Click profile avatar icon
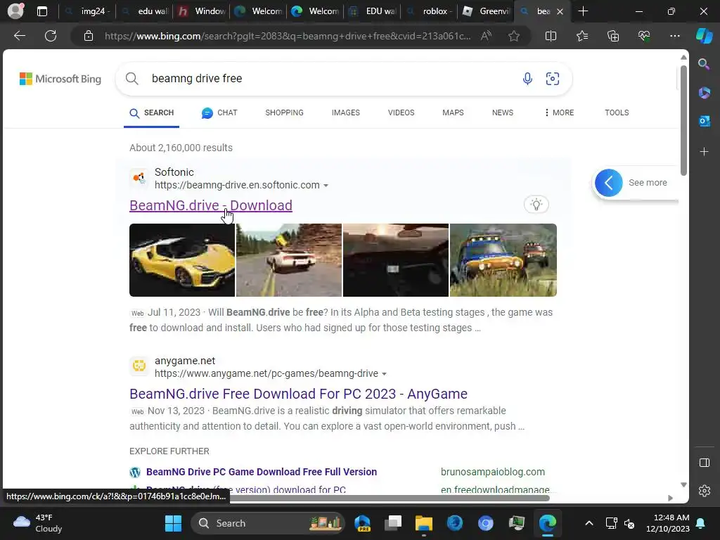The image size is (720, 540). pyautogui.click(x=15, y=11)
